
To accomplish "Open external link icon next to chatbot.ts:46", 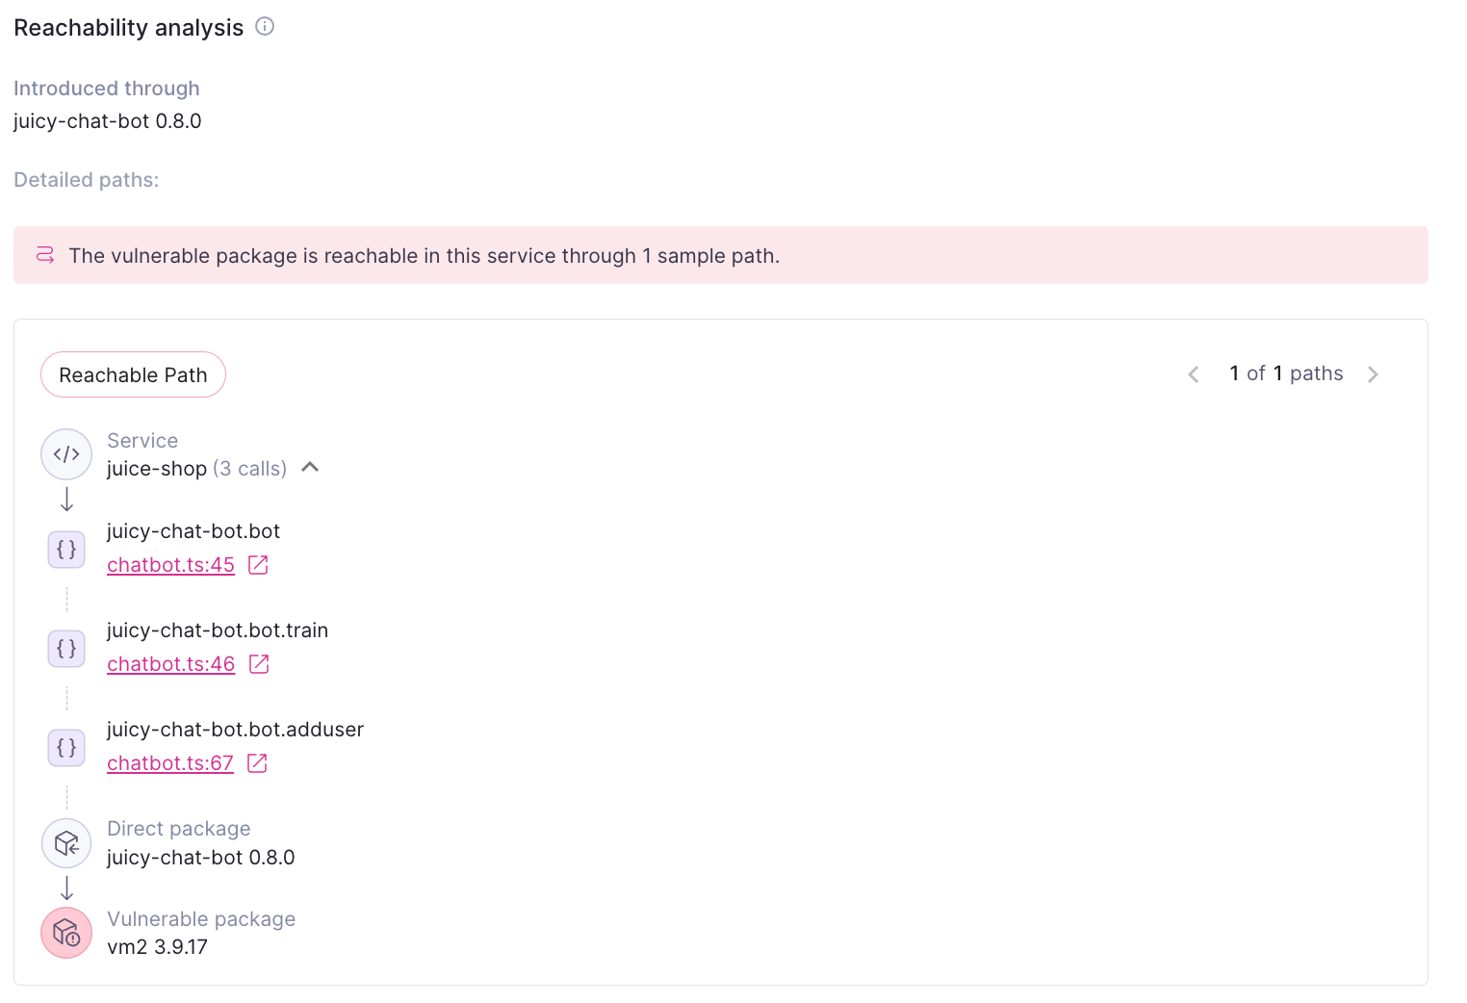I will [x=259, y=664].
